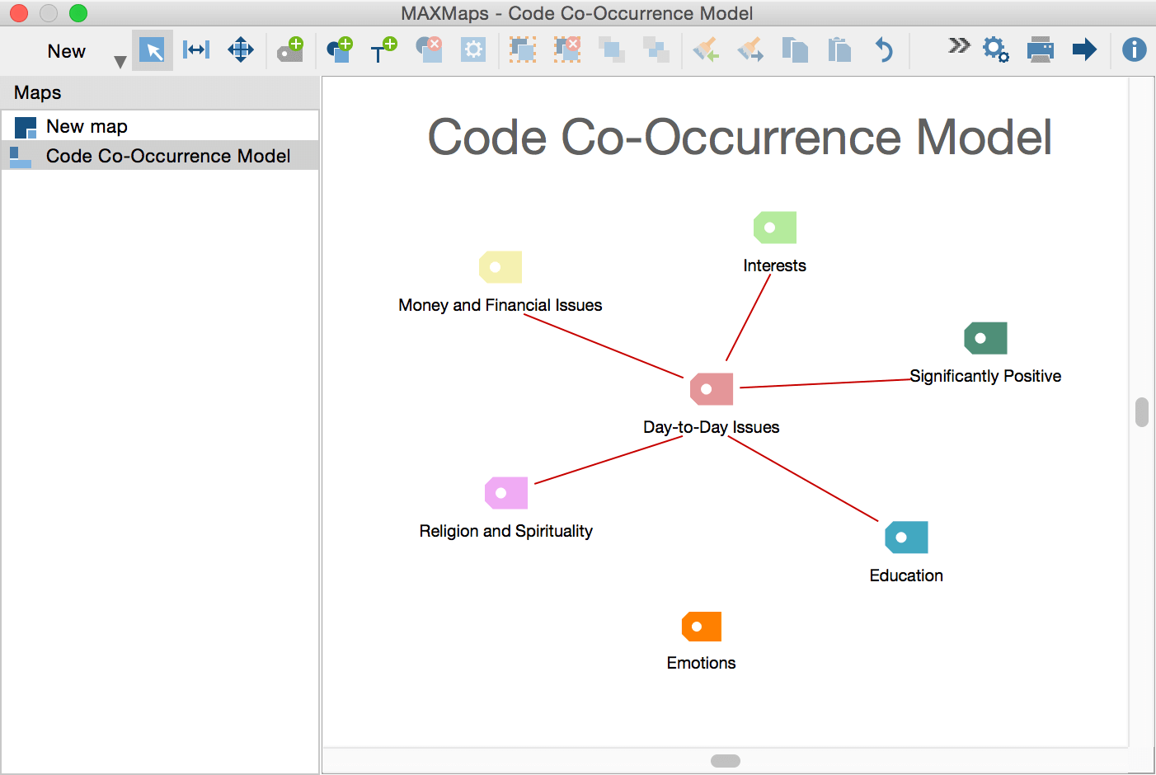Click the 'Day-to-Day Issues' label

(712, 427)
